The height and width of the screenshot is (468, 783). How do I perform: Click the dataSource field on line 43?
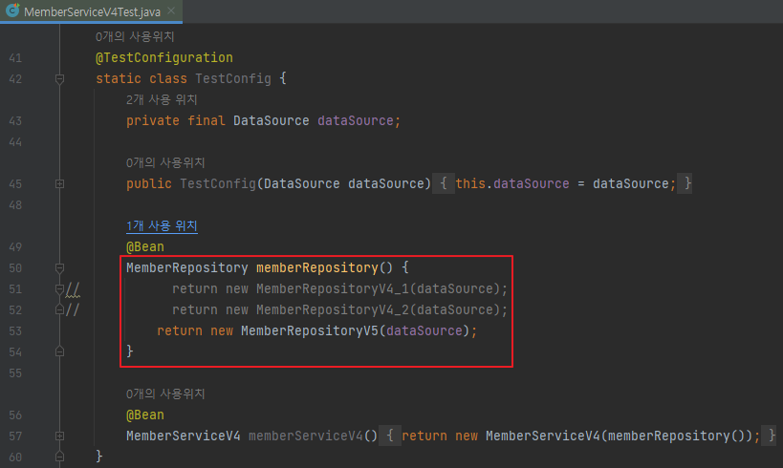356,120
